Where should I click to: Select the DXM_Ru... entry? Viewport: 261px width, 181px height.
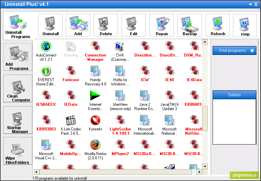193,49
